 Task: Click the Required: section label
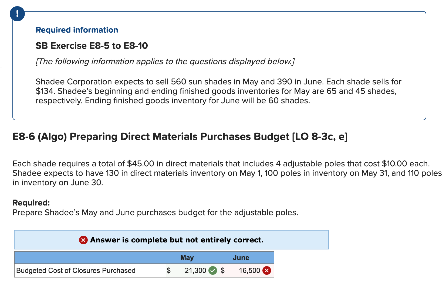31,203
